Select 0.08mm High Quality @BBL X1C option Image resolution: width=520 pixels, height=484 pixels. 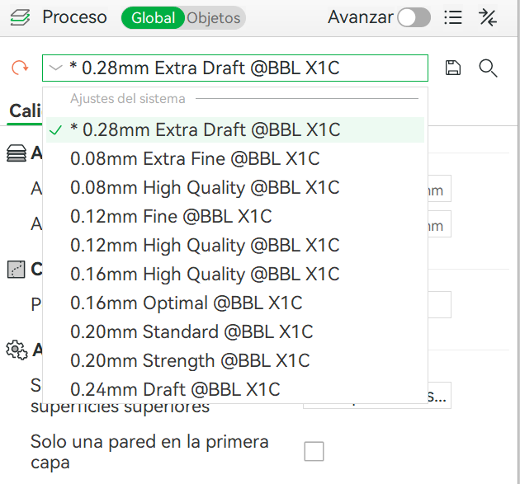point(205,187)
